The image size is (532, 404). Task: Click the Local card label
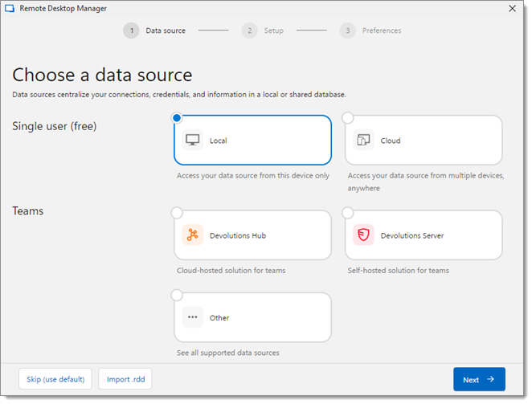pos(218,141)
